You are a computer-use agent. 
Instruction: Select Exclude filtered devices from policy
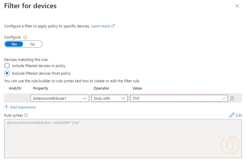coord(7,73)
